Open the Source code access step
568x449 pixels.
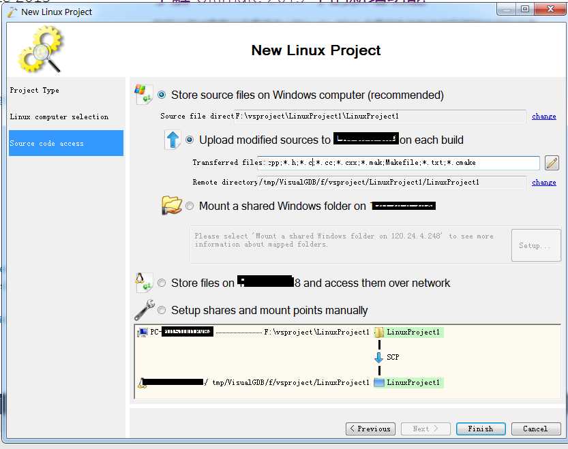tap(66, 143)
